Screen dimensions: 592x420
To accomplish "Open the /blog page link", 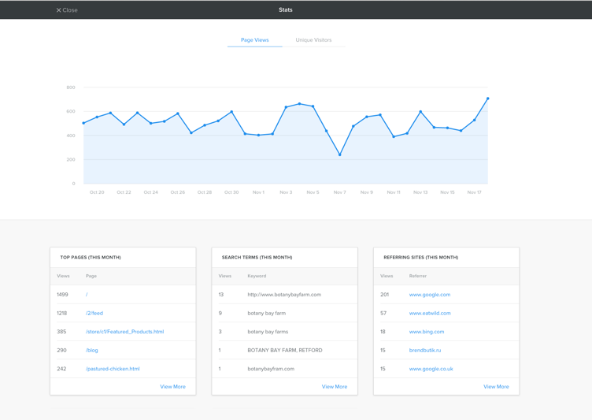I will [92, 351].
